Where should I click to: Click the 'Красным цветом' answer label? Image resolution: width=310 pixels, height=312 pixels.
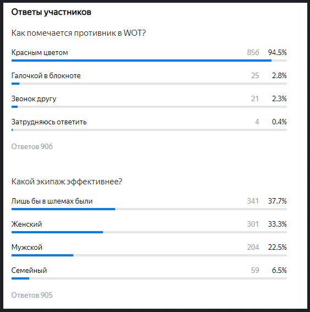click(40, 52)
